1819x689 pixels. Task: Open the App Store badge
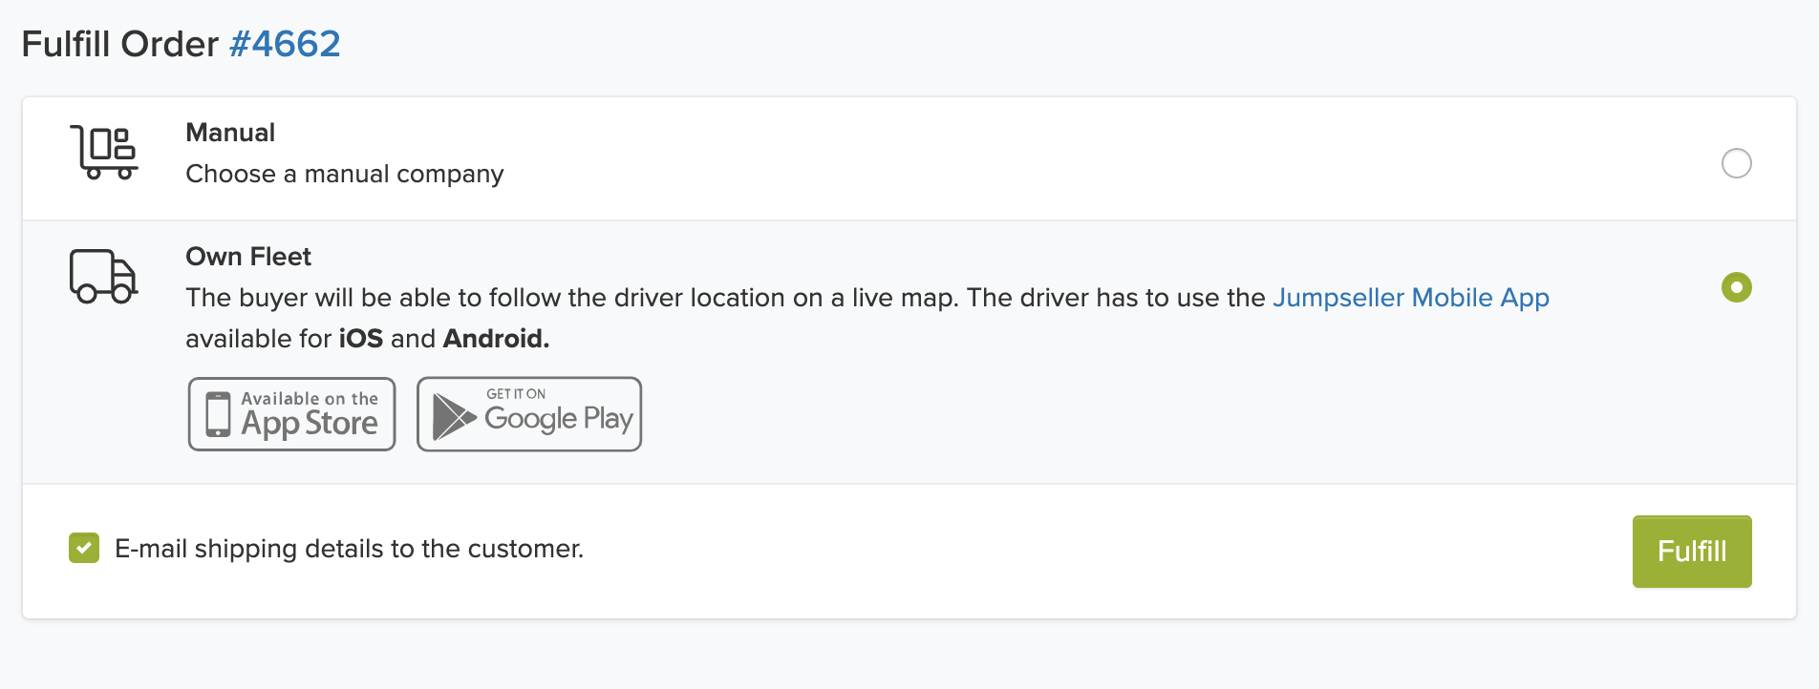[x=291, y=414]
